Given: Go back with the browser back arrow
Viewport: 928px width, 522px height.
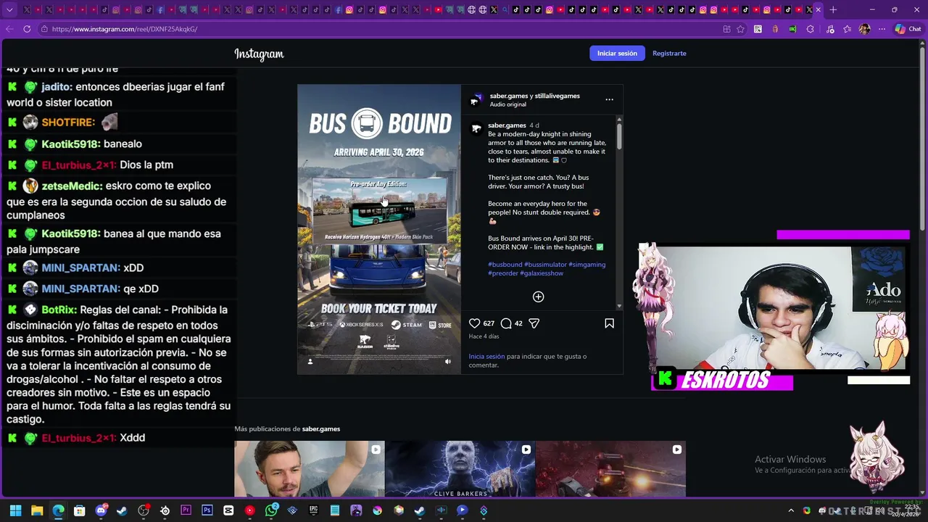Looking at the screenshot, I should (9, 29).
